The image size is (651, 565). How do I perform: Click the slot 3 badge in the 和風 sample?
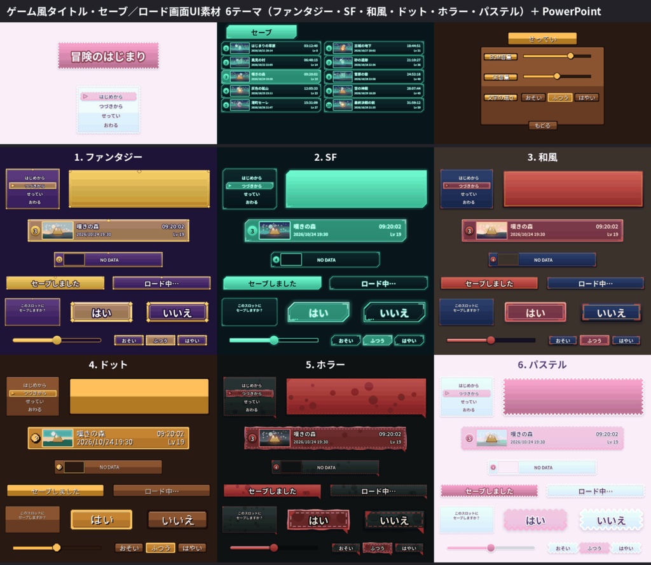pos(469,231)
